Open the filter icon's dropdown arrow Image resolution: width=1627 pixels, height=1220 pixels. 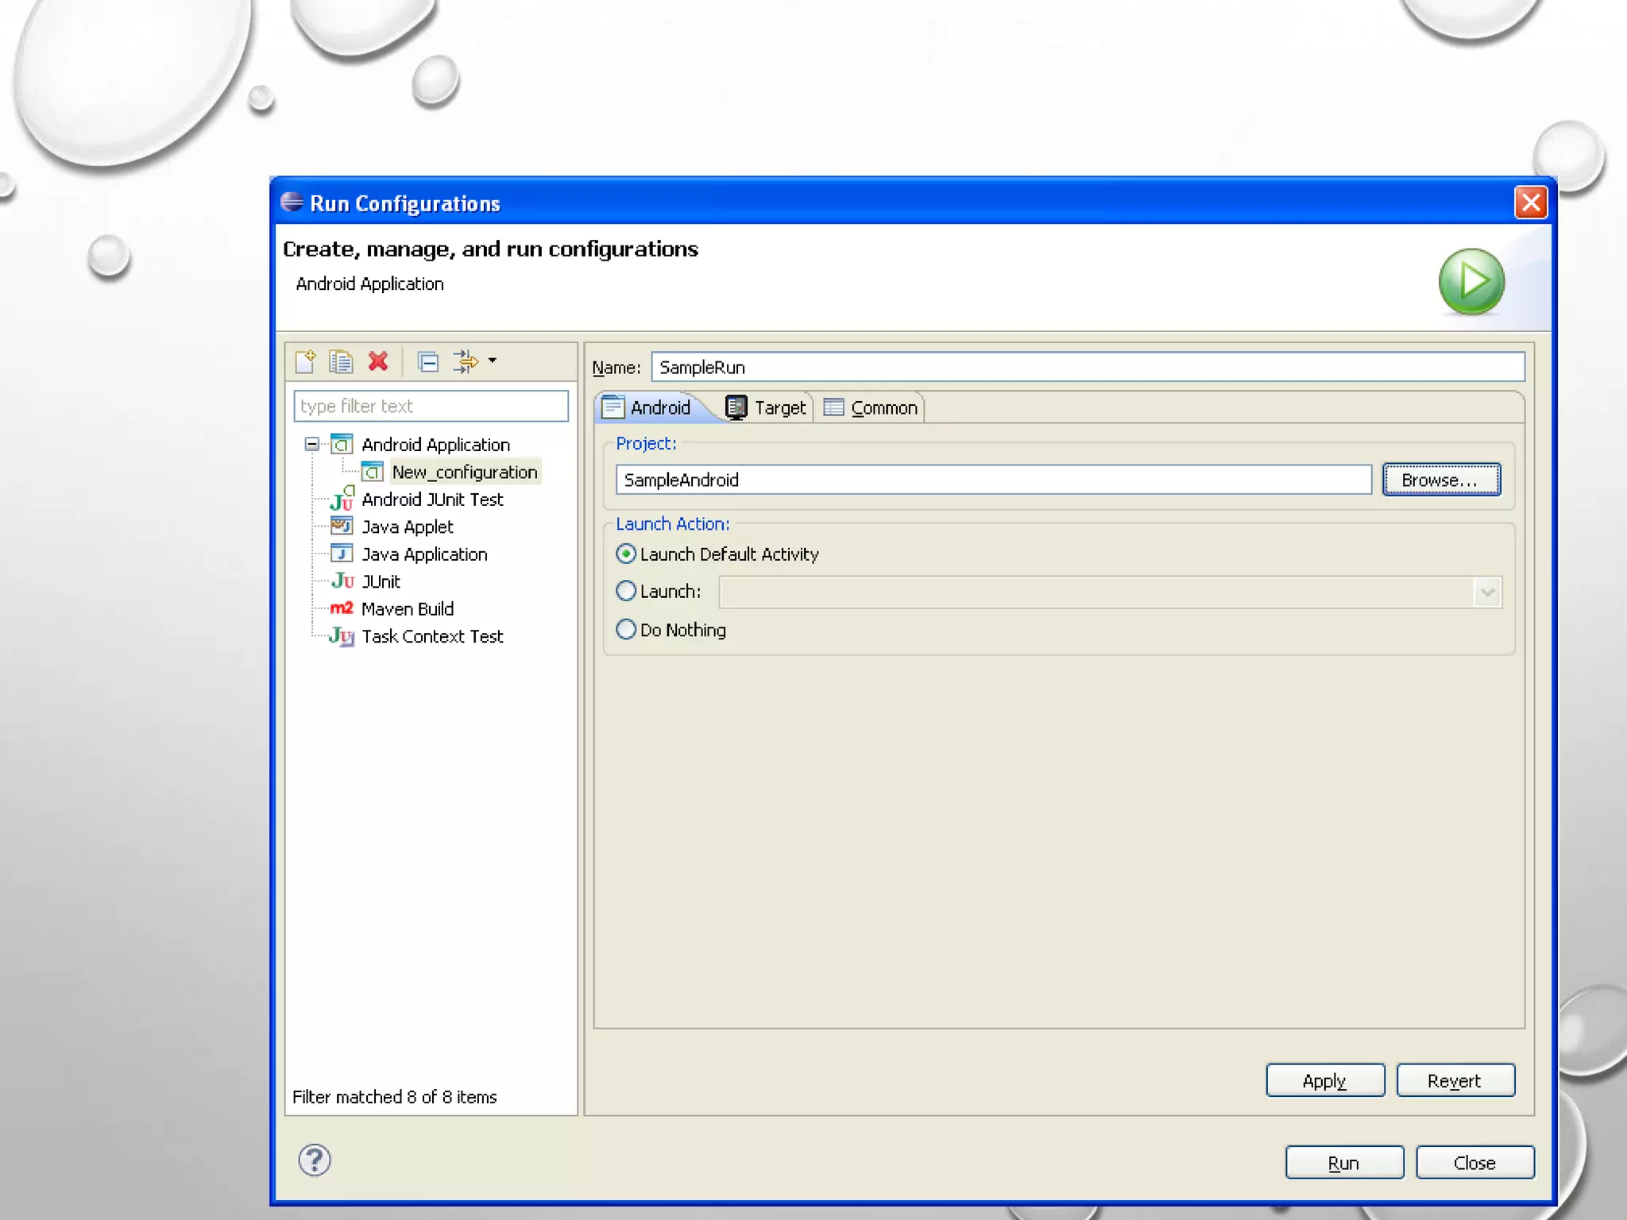[493, 361]
